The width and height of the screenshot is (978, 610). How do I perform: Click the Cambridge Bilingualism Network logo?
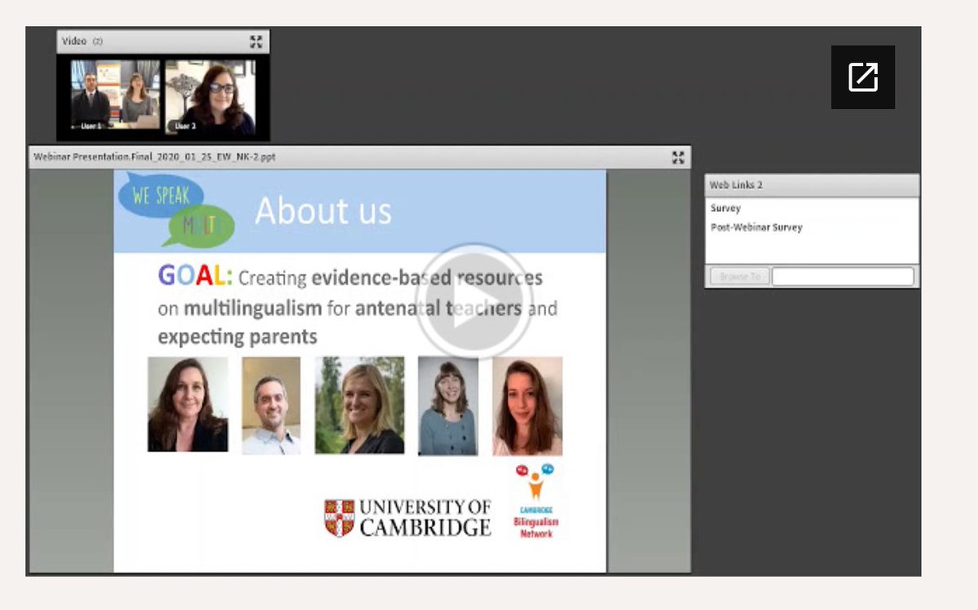(535, 501)
